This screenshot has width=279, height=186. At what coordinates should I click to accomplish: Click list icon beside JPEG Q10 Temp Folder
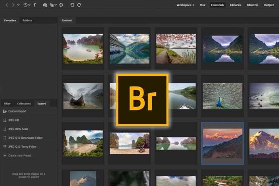5,147
